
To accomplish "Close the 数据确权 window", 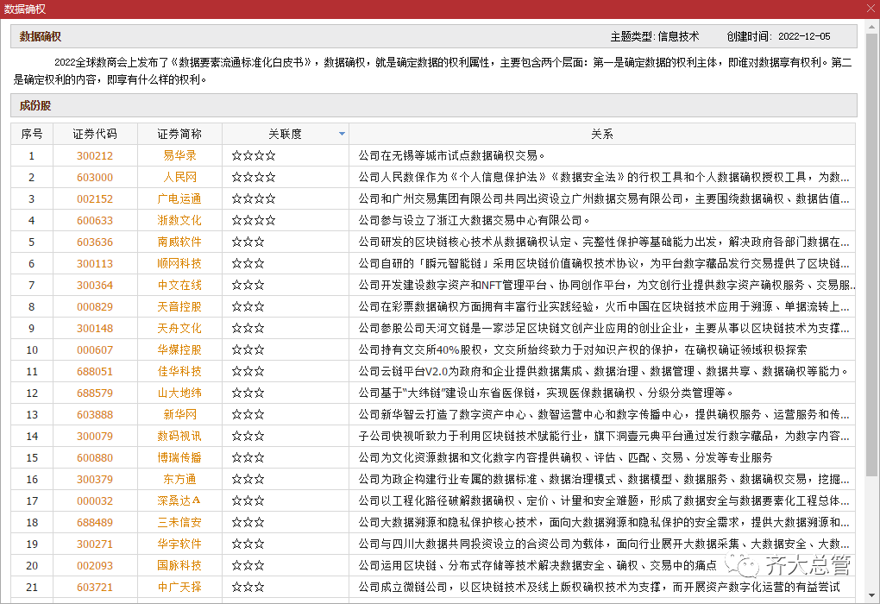I will tap(871, 9).
